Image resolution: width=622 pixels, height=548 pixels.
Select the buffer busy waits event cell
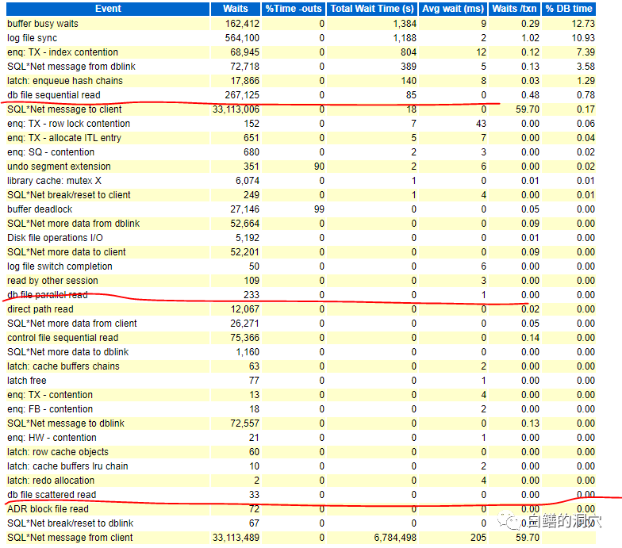click(43, 24)
